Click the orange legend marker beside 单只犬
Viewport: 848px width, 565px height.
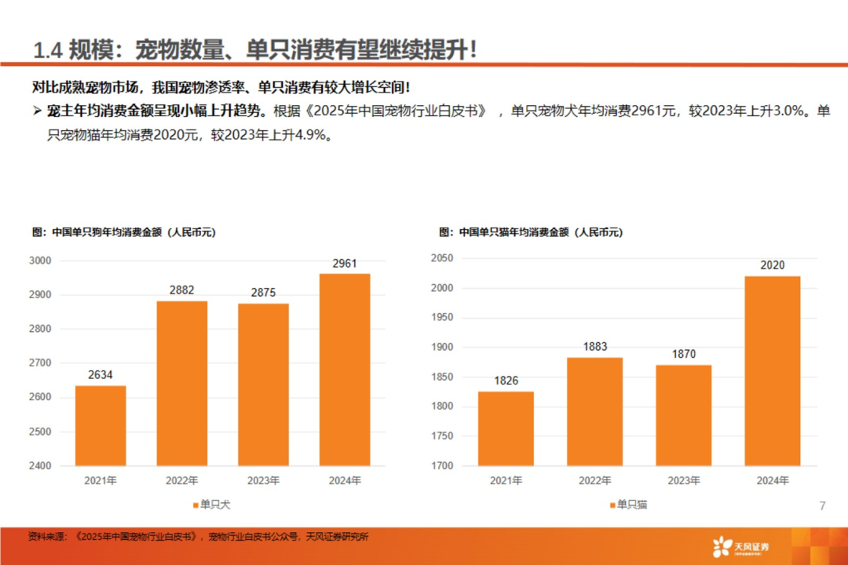(x=195, y=505)
